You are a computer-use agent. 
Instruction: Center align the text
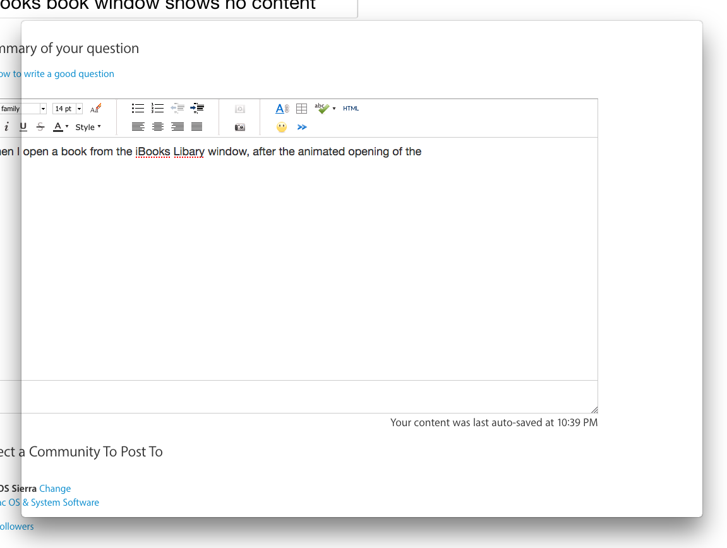158,126
